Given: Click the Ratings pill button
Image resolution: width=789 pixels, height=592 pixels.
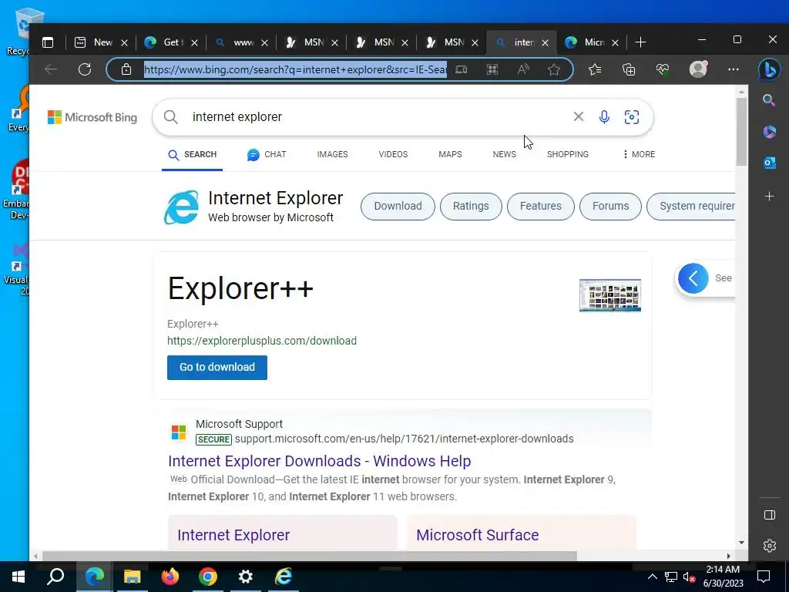Looking at the screenshot, I should click(471, 207).
